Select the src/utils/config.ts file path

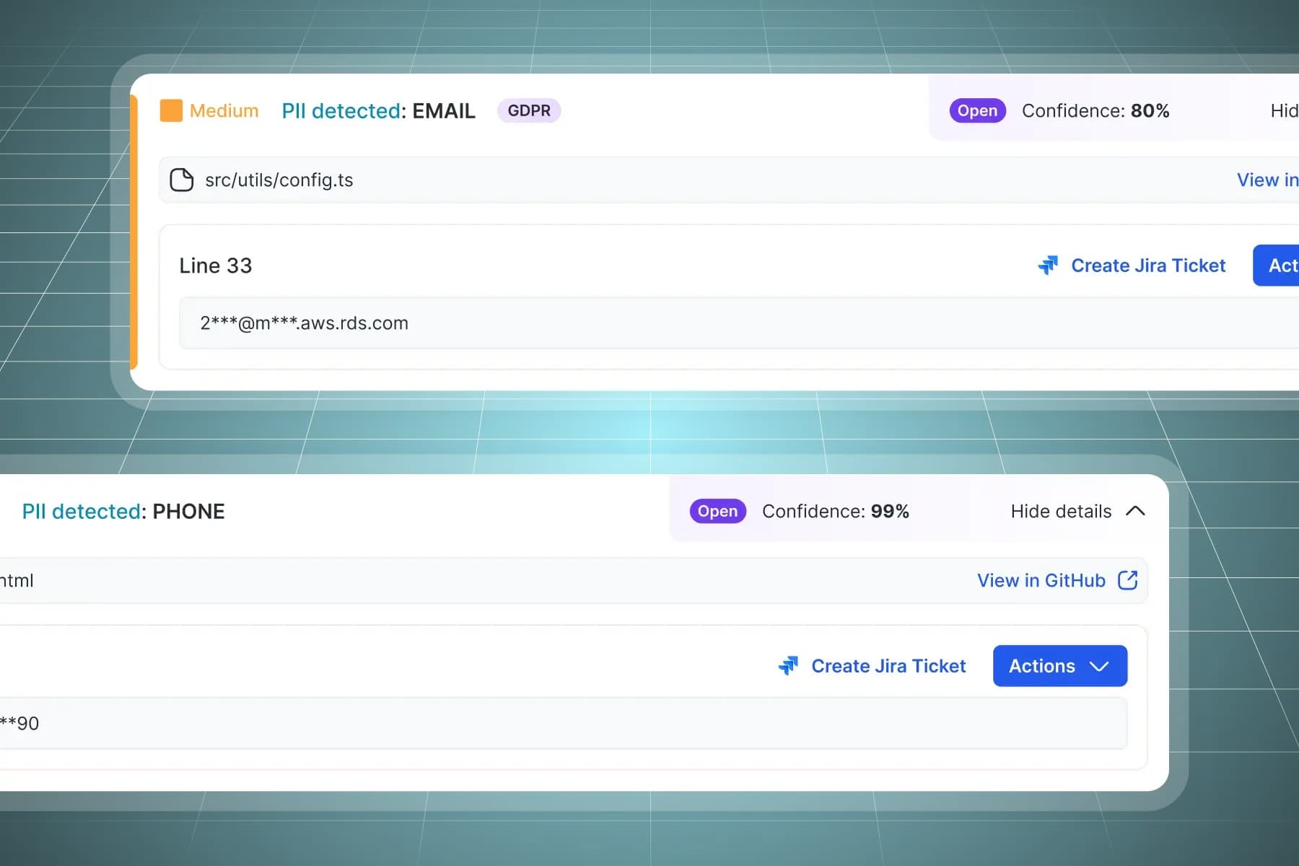click(x=279, y=180)
